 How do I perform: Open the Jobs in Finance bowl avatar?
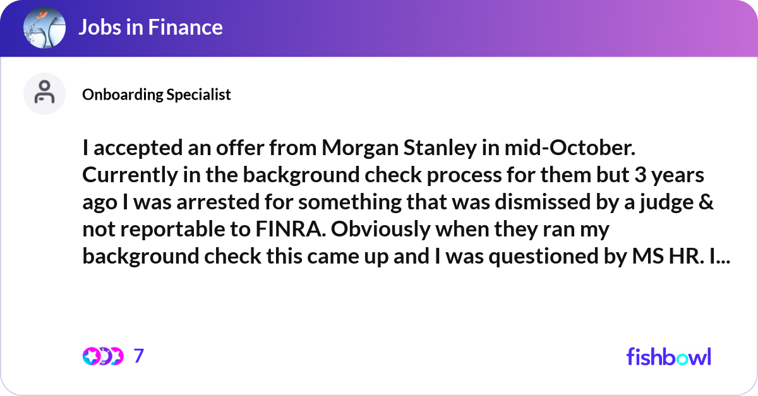[44, 28]
